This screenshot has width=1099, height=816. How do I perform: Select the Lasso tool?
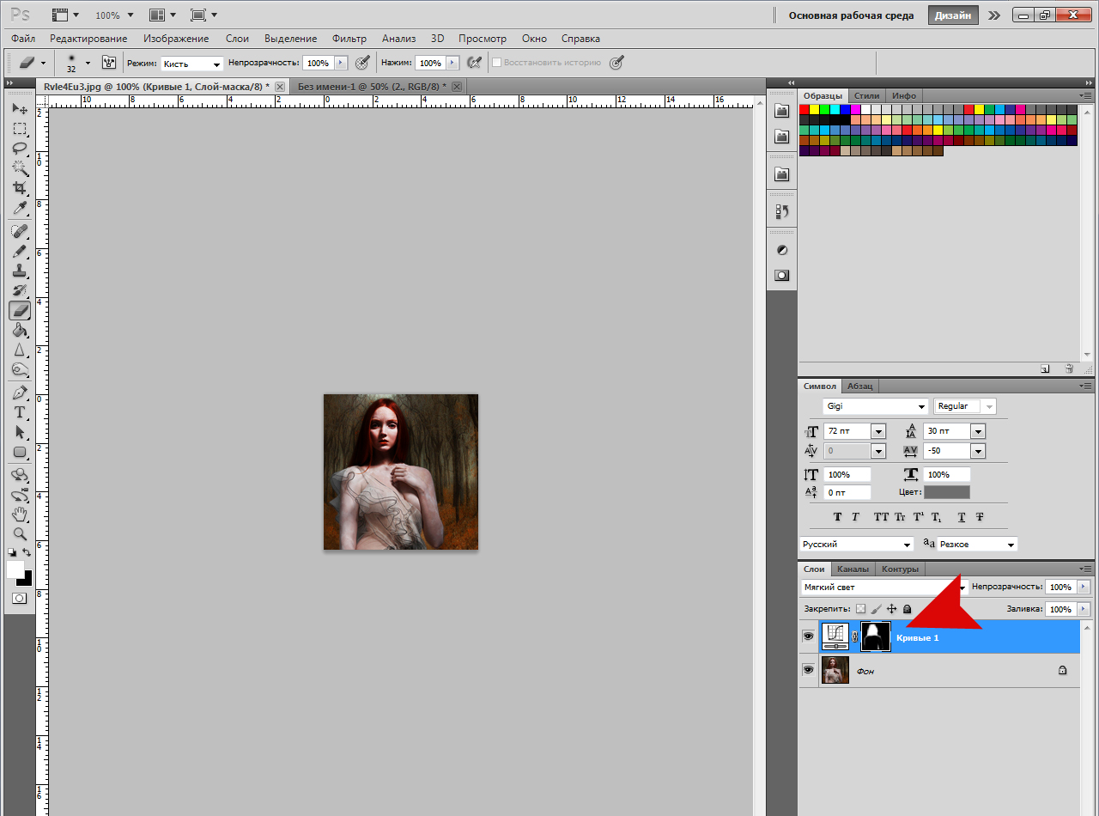click(20, 149)
